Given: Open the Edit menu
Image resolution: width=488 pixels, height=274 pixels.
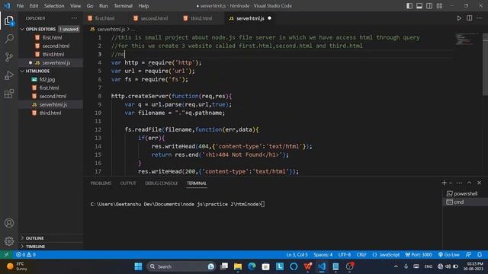Looking at the screenshot, I should point(34,6).
